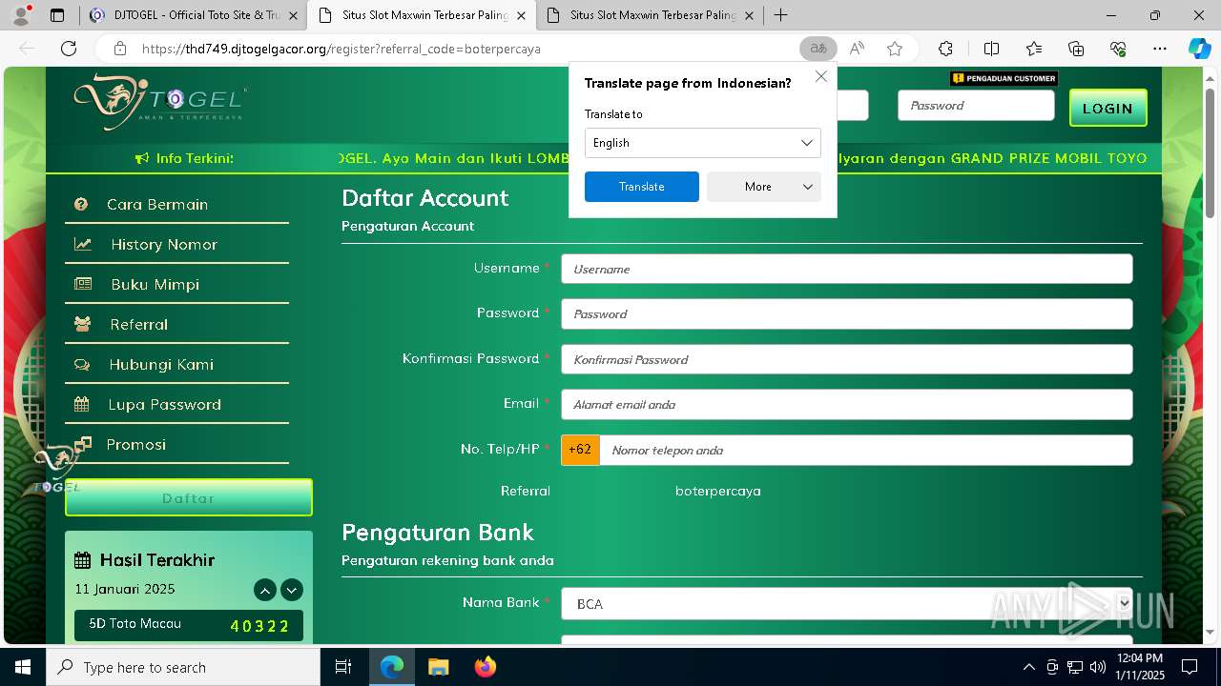Launch Firefox from taskbar
The width and height of the screenshot is (1221, 686).
tap(486, 667)
